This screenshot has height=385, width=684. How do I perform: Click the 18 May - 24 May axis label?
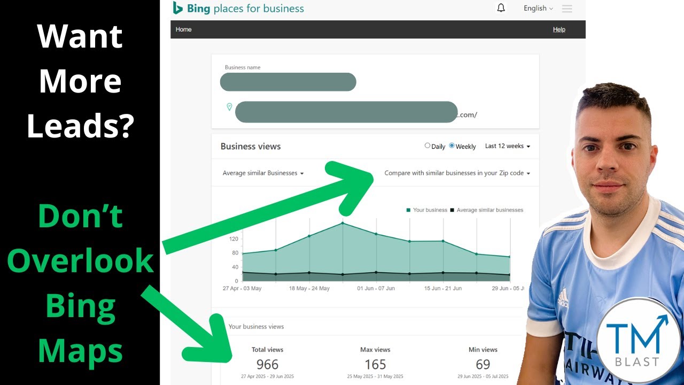click(x=309, y=288)
